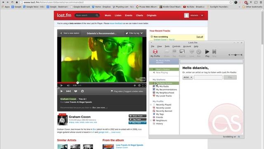Click the Last.fm logo

[64, 15]
